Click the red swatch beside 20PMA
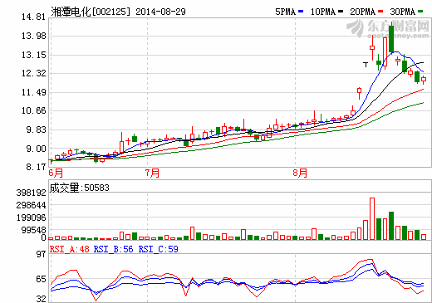 (380, 12)
